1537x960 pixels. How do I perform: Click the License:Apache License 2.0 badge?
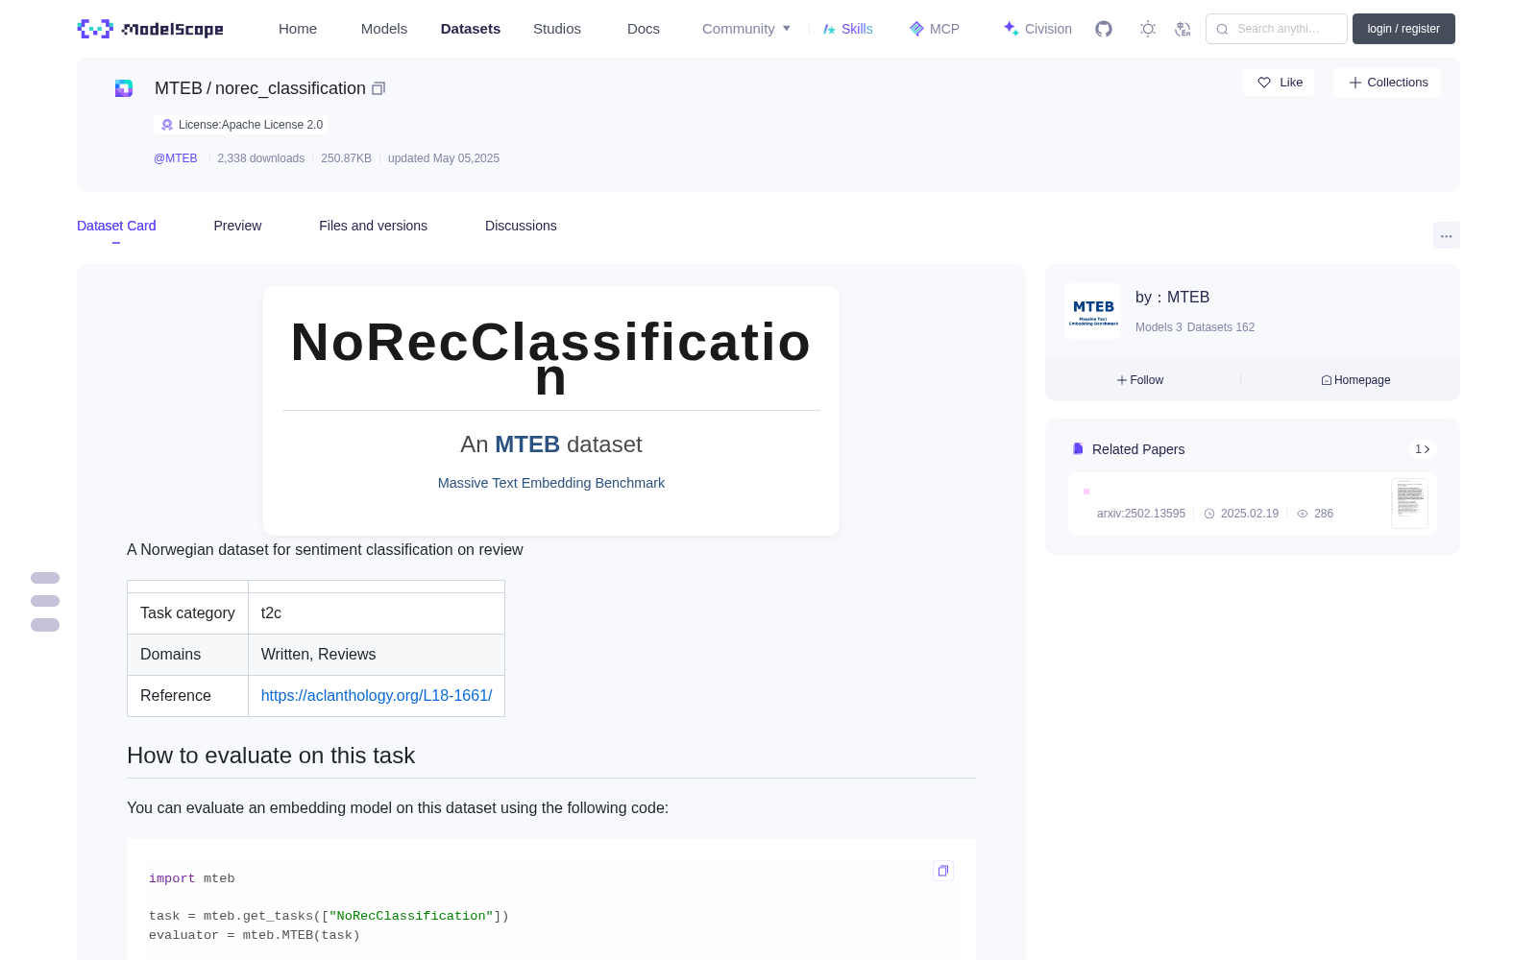(x=241, y=125)
